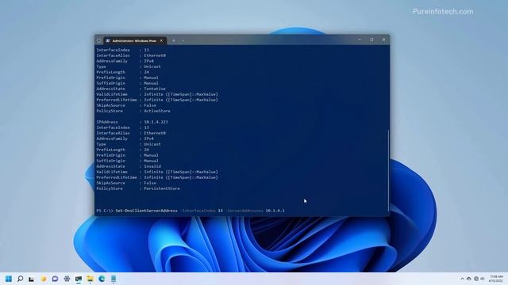Click the -ServerAddresses parameter in command
Image resolution: width=508 pixels, height=285 pixels.
(244, 211)
